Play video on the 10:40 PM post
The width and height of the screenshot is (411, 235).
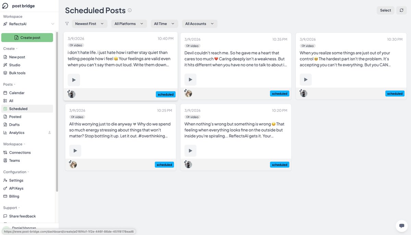[74, 80]
